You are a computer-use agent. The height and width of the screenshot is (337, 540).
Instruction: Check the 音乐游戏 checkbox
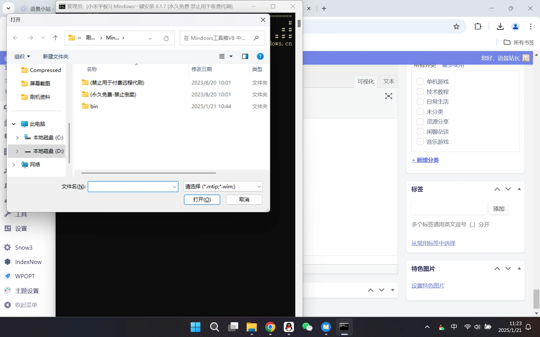pyautogui.click(x=420, y=142)
